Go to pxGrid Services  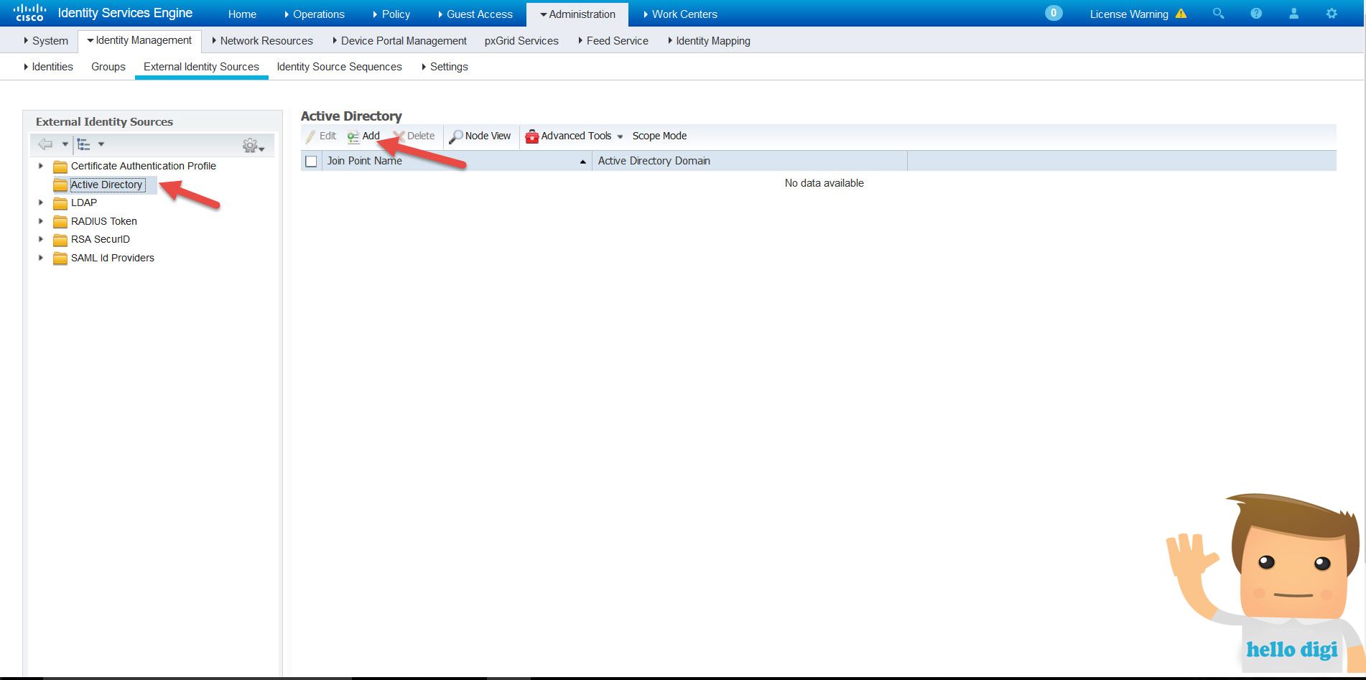click(x=521, y=41)
